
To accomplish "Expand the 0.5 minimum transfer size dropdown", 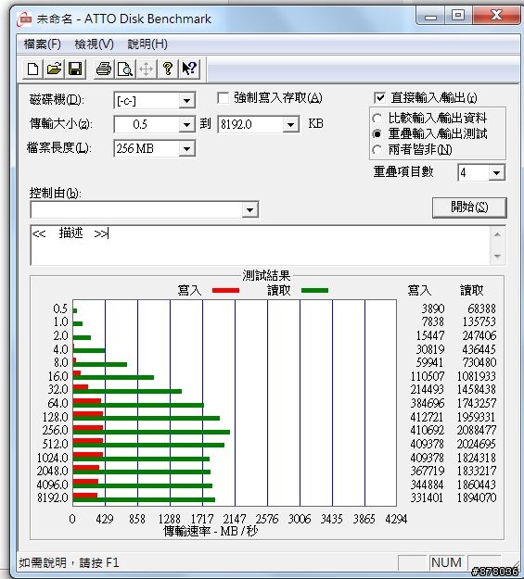I will pos(186,125).
